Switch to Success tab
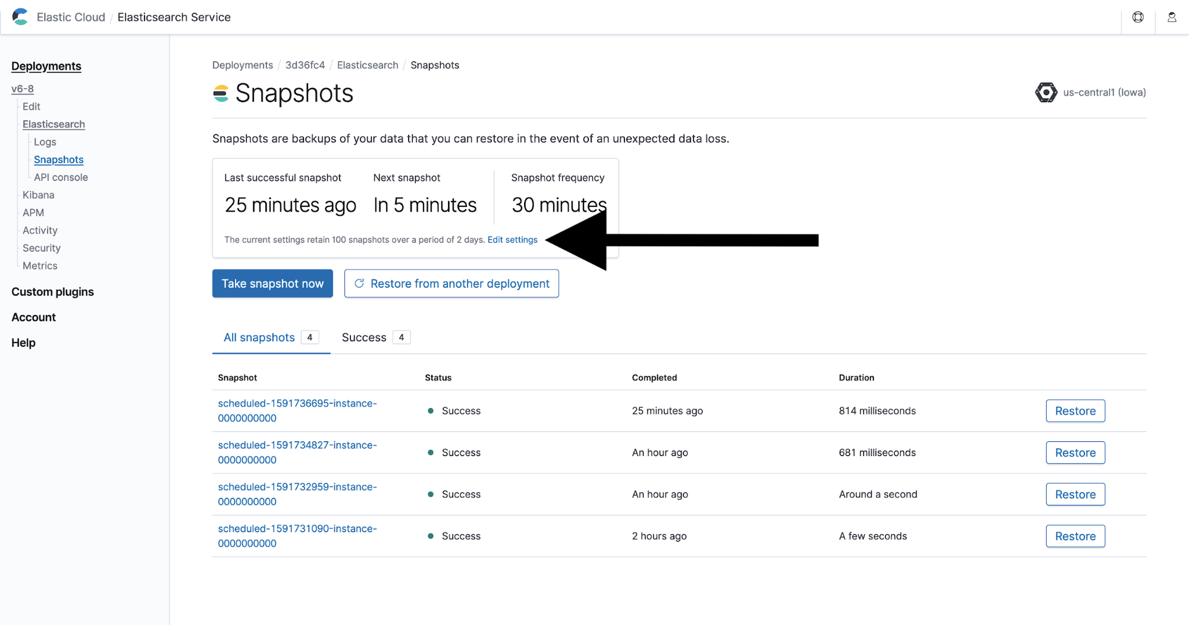 point(375,337)
